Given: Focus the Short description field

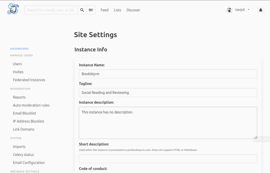Looking at the screenshot, I should coord(168,159).
